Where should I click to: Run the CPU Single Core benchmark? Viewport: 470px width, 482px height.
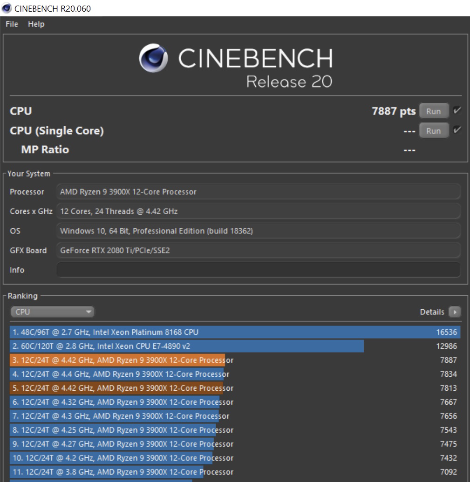coord(434,131)
